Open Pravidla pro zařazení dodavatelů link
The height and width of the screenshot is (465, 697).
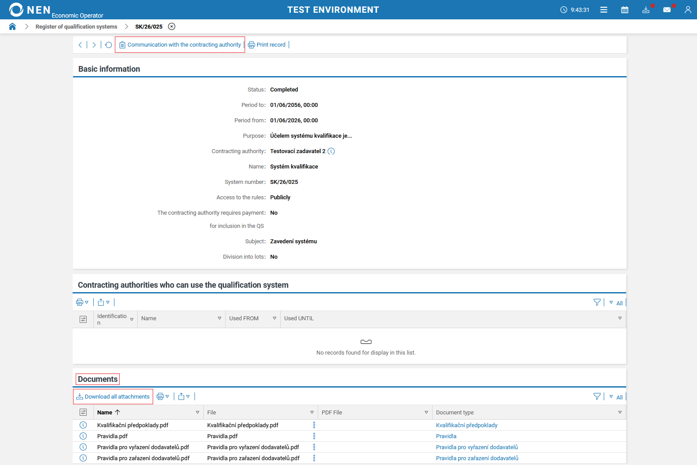(477, 458)
